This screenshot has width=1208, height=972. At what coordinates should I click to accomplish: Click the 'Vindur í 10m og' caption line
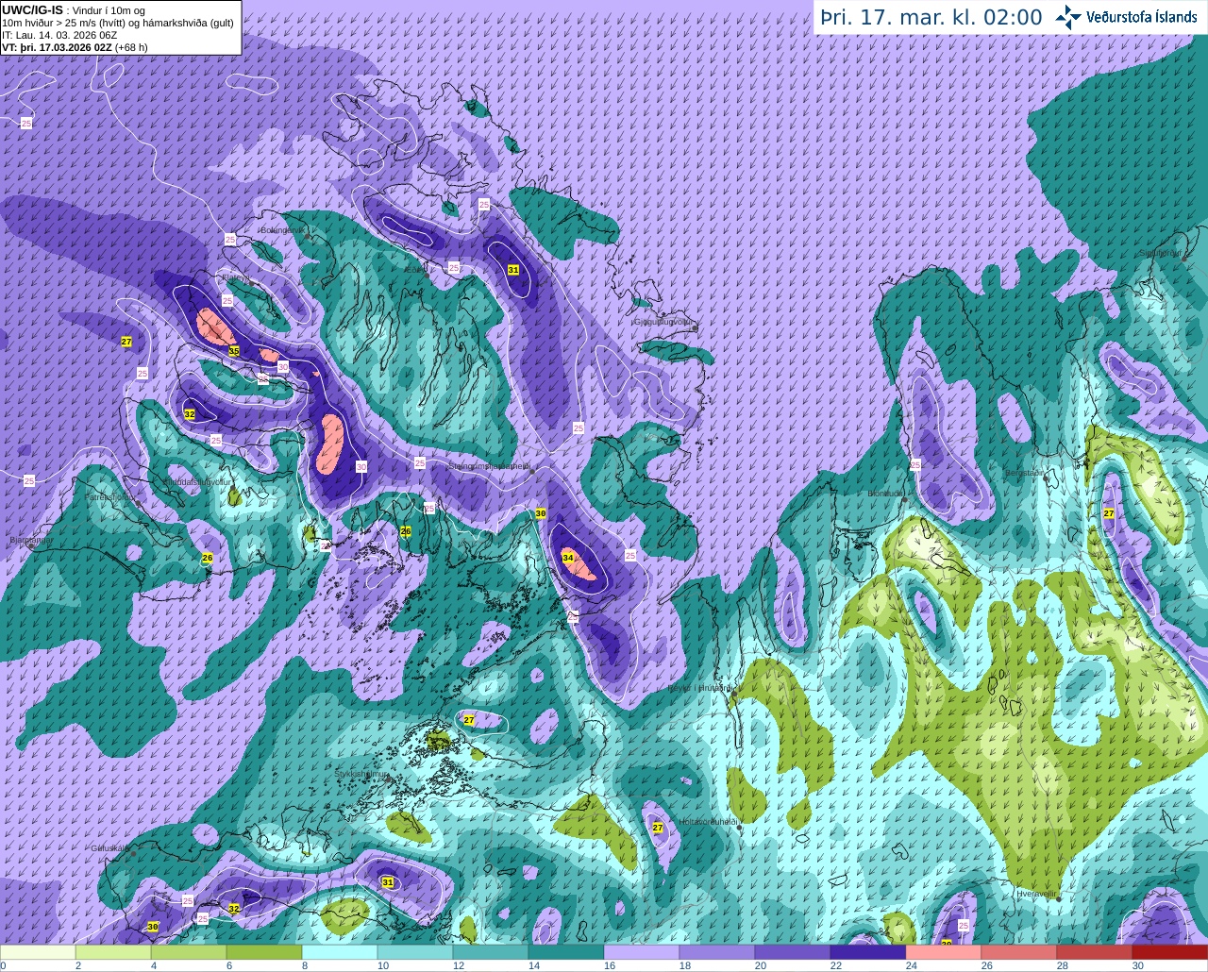(x=109, y=10)
